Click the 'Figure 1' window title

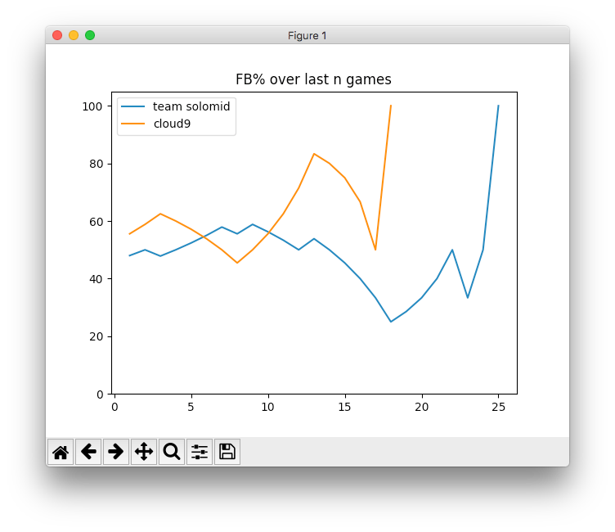(x=307, y=36)
